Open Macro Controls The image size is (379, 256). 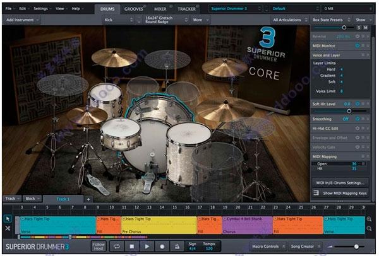click(268, 247)
